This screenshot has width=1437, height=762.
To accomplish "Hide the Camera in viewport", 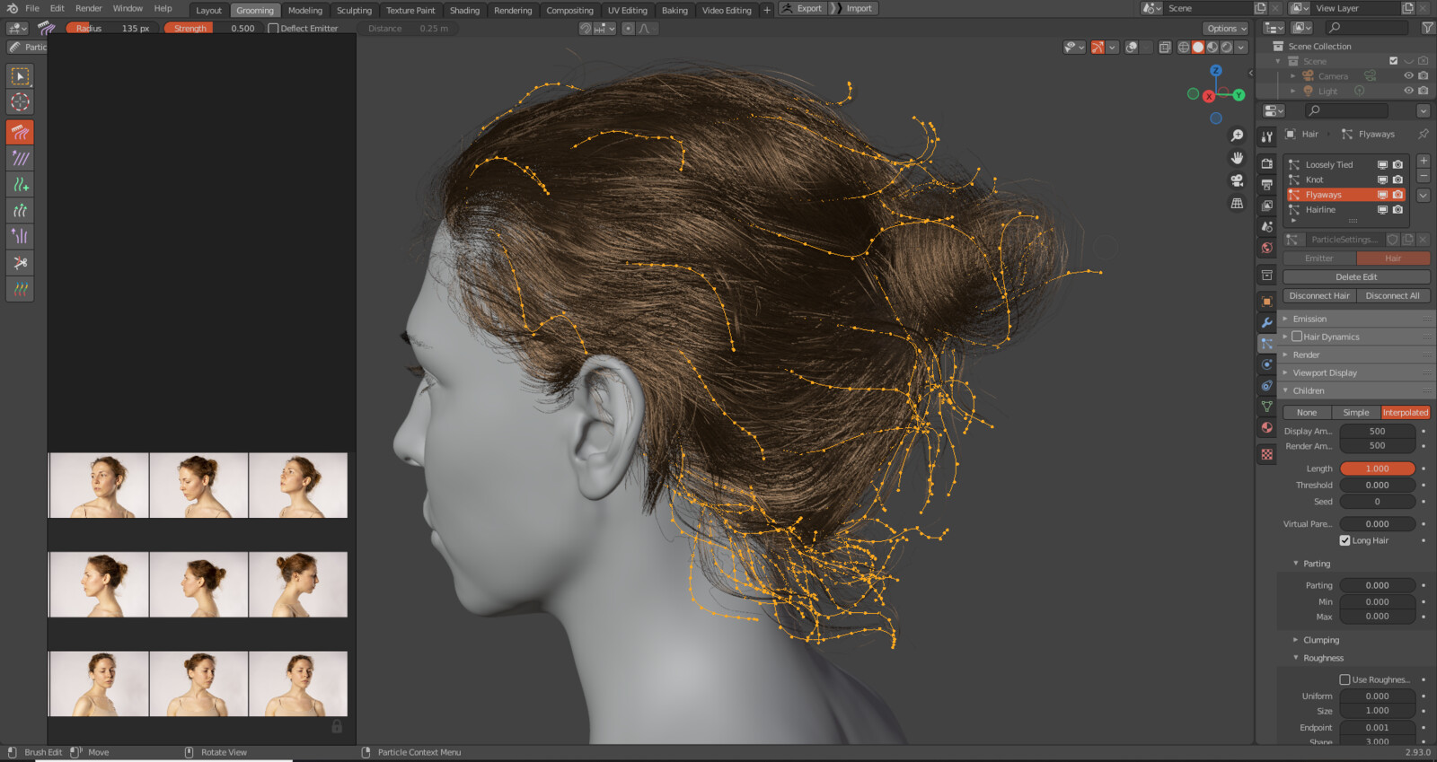I will (1408, 76).
